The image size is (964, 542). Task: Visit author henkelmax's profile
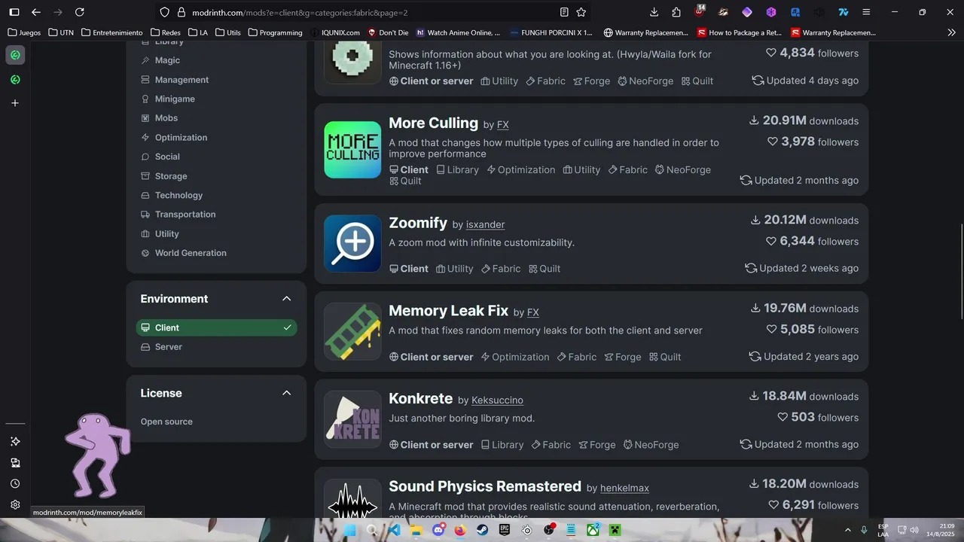[x=624, y=488]
